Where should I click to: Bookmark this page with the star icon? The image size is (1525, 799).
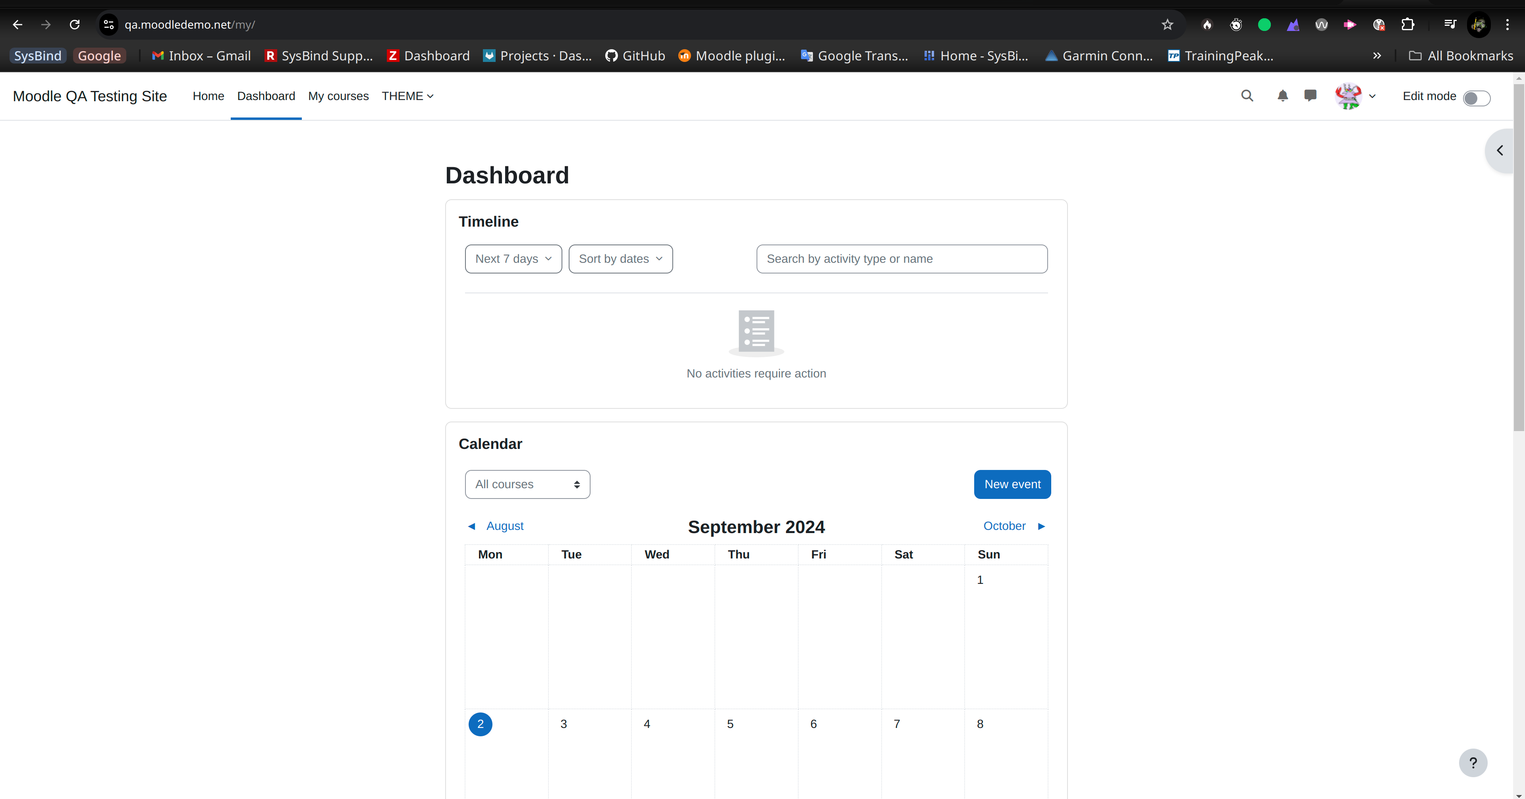point(1167,24)
